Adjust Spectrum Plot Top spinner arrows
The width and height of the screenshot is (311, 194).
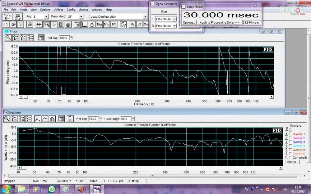pos(101,119)
